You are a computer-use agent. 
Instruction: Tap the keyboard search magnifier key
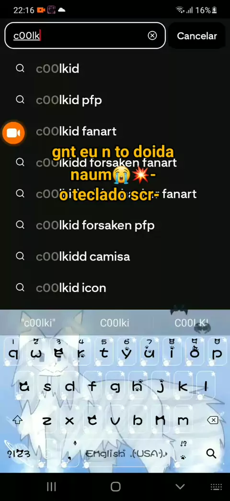pos(211,453)
